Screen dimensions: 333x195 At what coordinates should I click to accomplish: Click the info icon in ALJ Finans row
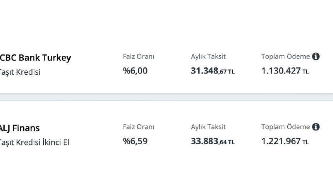316,127
